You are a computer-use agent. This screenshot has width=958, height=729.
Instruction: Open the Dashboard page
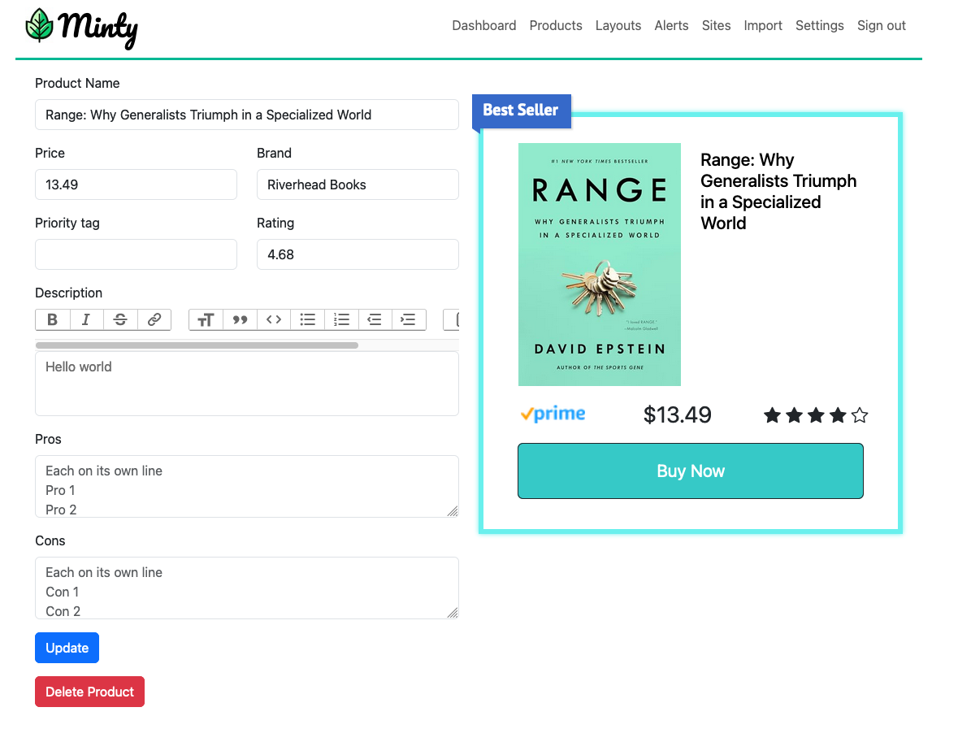point(484,26)
